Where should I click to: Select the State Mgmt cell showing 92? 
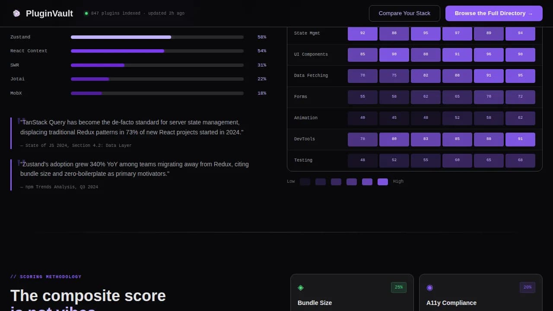tap(362, 33)
